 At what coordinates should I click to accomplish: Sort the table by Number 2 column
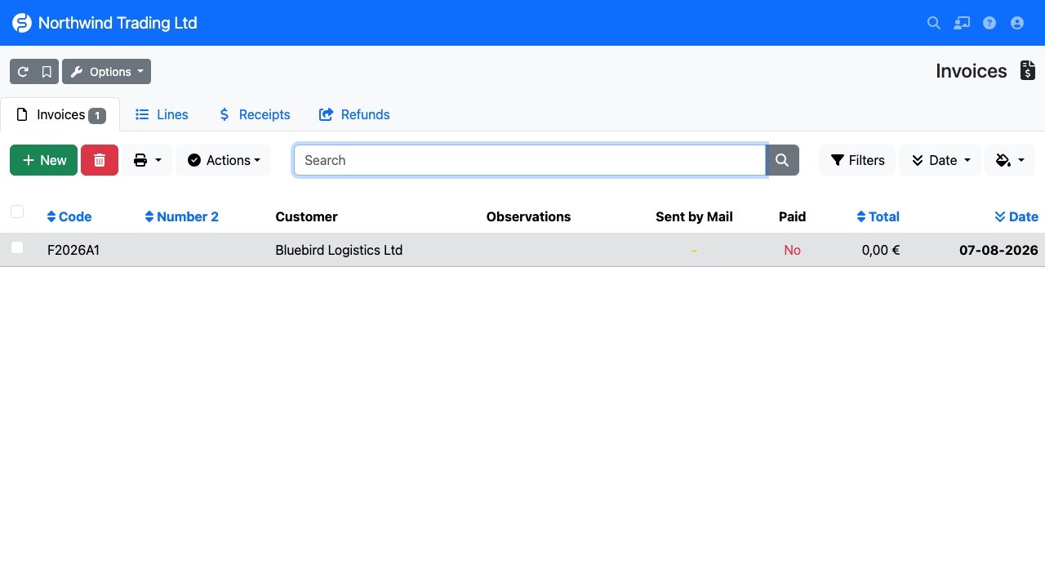tap(182, 216)
